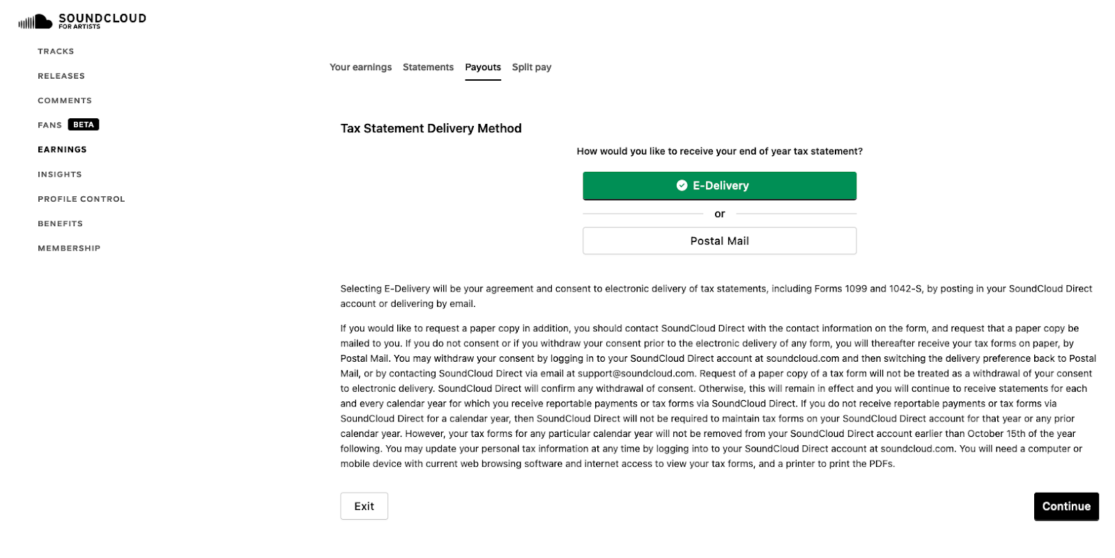Open the Membership section in sidebar
This screenshot has height=558, width=1115.
68,248
